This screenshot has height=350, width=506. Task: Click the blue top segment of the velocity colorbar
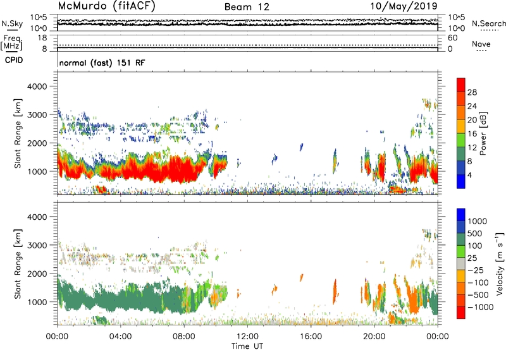461,215
